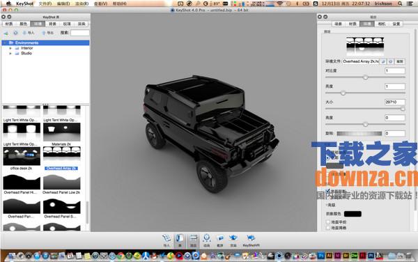Screen dimensions: 418x262
Task: Click the size value field showing 29710
Action: click(x=395, y=102)
